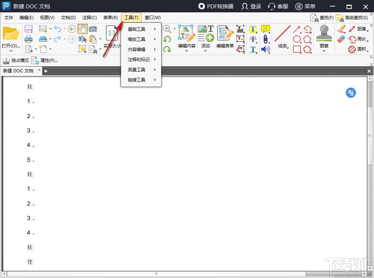Image resolution: width=374 pixels, height=278 pixels.
Task: Expand the 测量工具 submenu
Action: (136, 69)
